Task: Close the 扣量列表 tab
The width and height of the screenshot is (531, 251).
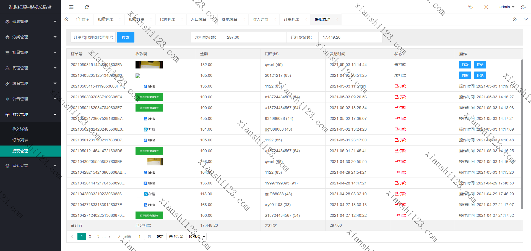Action: pyautogui.click(x=120, y=19)
